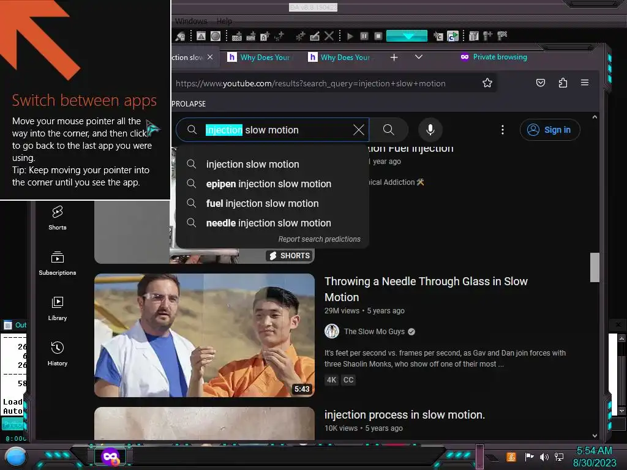The width and height of the screenshot is (627, 470).
Task: Click the voice search microphone button
Action: point(430,130)
